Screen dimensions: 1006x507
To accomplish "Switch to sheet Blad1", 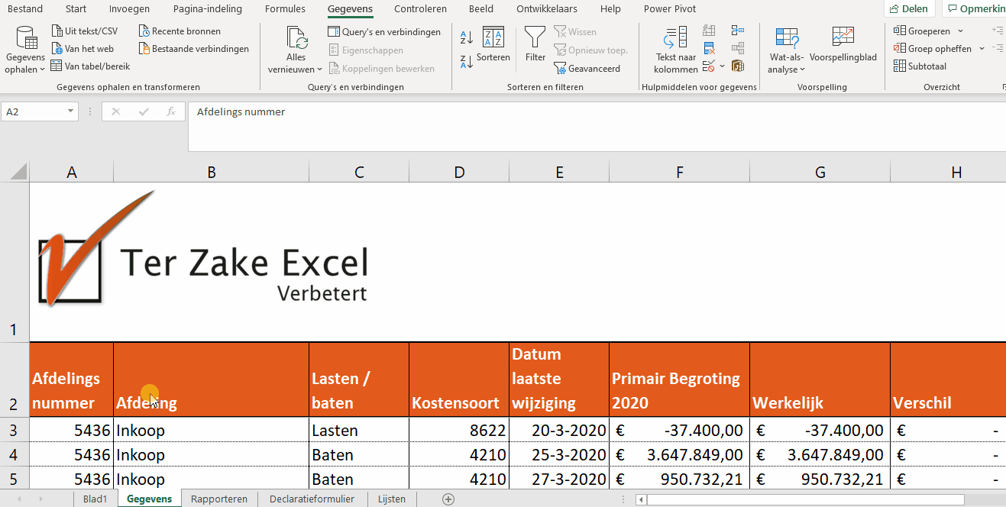I will pyautogui.click(x=95, y=499).
